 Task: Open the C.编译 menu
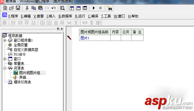point(93,16)
